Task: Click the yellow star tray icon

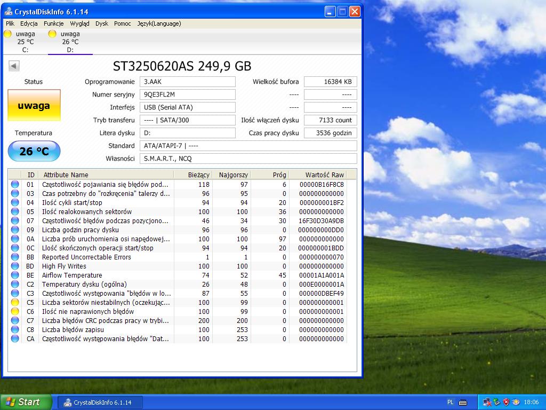Action: (x=516, y=403)
